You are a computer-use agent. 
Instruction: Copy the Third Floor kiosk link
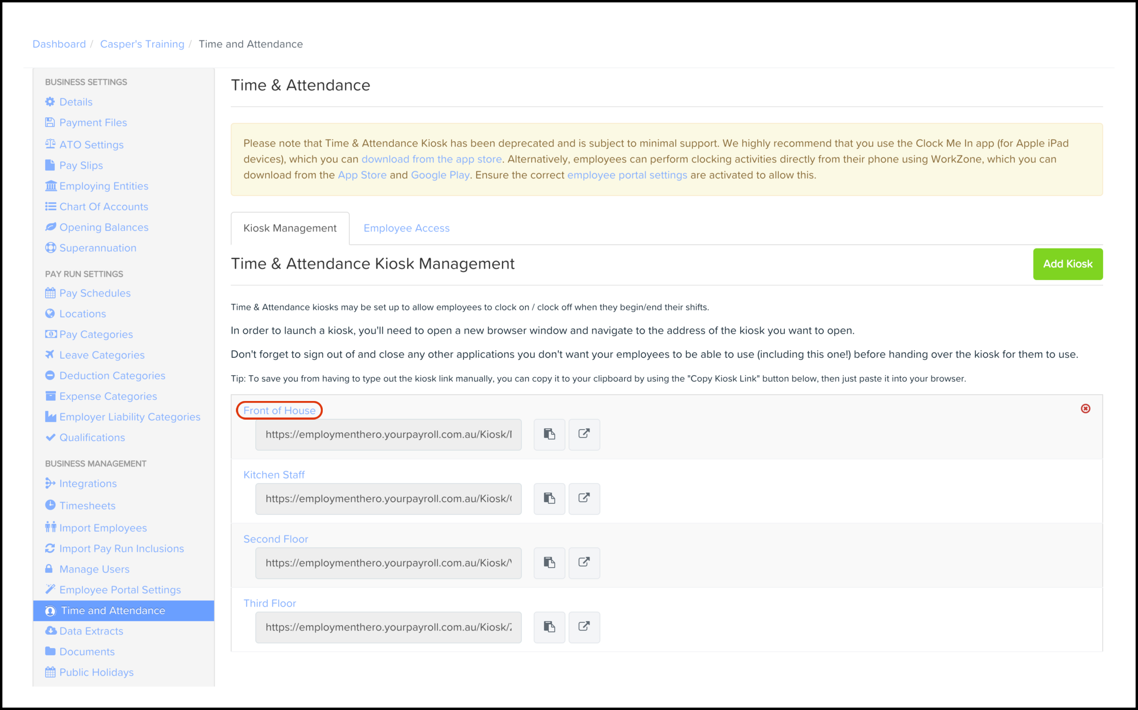tap(549, 627)
